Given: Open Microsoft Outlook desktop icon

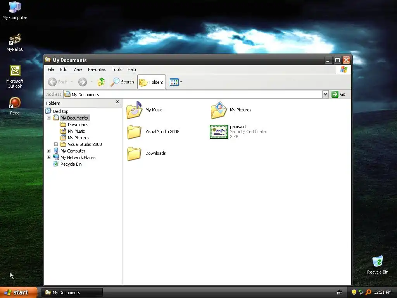Looking at the screenshot, I should click(x=15, y=76).
